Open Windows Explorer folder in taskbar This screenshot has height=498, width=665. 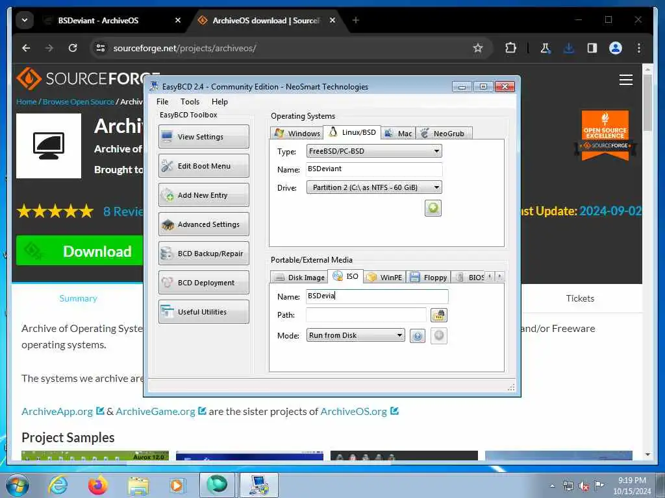pos(138,485)
